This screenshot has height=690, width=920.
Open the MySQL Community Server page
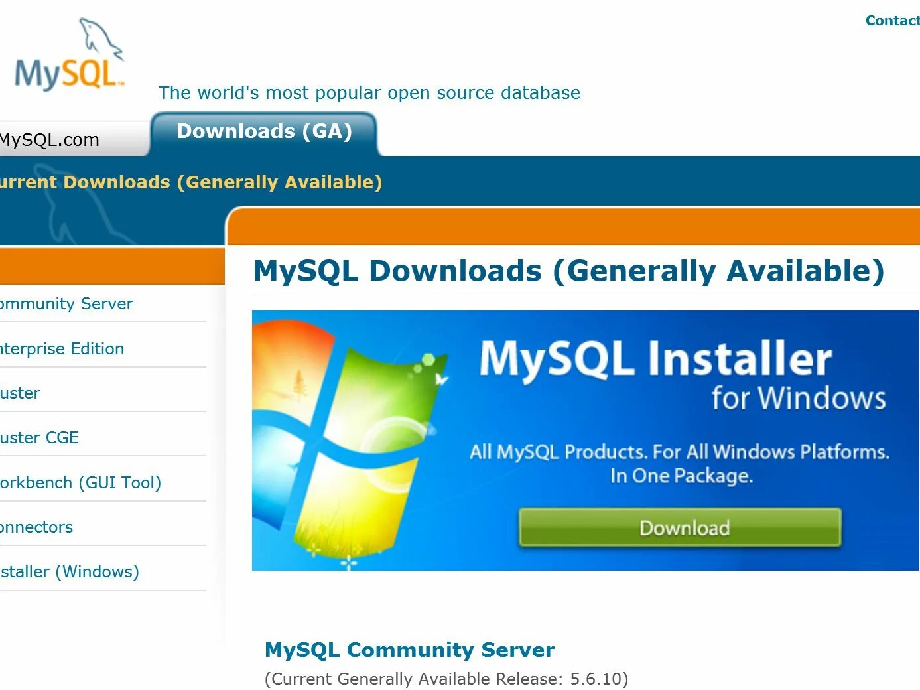pos(409,650)
